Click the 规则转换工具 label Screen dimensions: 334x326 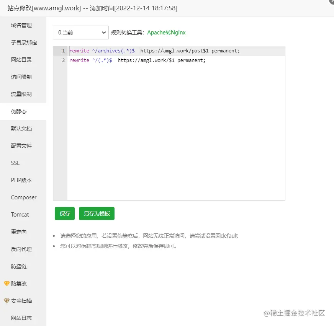pyautogui.click(x=128, y=33)
